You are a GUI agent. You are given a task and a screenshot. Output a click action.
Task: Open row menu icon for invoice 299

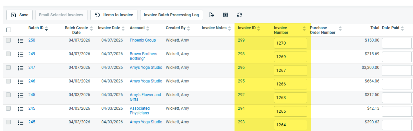21,41
